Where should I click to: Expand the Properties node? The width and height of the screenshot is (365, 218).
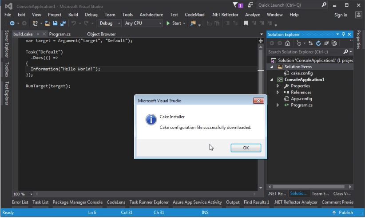coord(278,86)
